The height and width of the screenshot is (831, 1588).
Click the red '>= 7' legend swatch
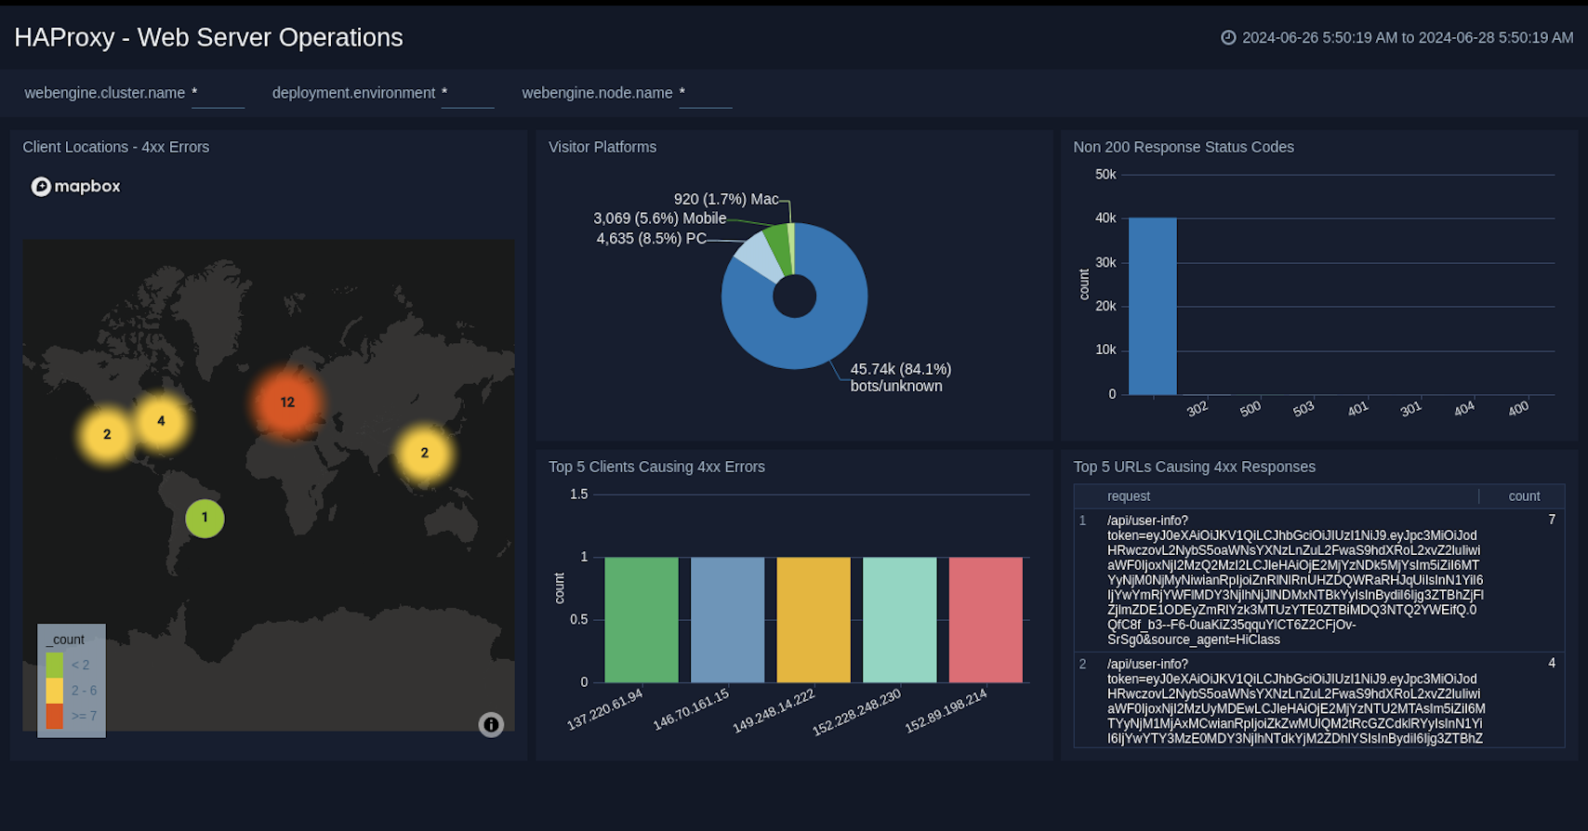point(55,716)
